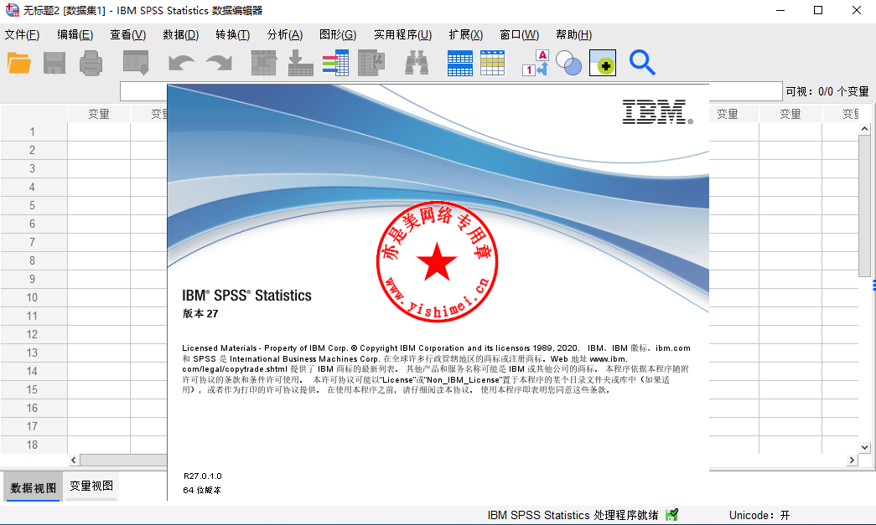This screenshot has width=876, height=525.
Task: Click the Go to Variable down-arrow icon
Action: coord(301,63)
